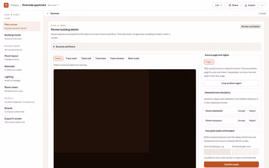
Task: Click the Revision 7 label
Action: [x=53, y=5]
